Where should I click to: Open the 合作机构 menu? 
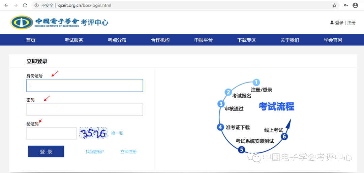(x=160, y=40)
